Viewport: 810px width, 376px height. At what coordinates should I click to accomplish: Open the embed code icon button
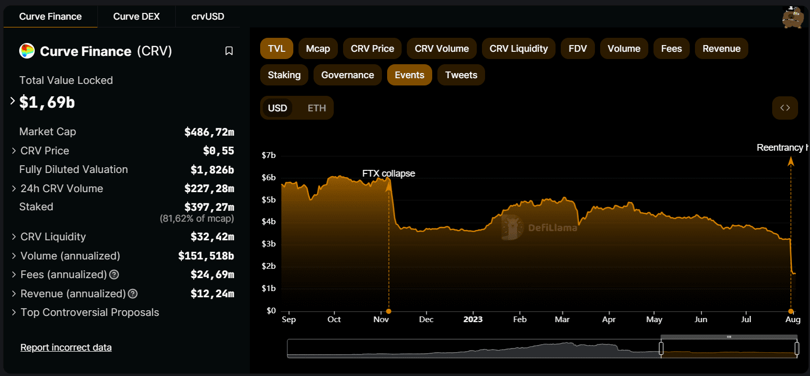(x=785, y=108)
